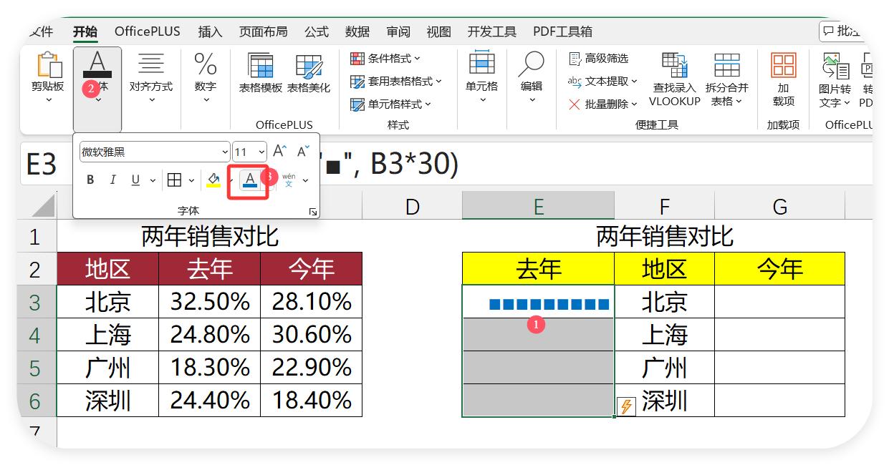Click cell 广州 in column F

point(664,368)
